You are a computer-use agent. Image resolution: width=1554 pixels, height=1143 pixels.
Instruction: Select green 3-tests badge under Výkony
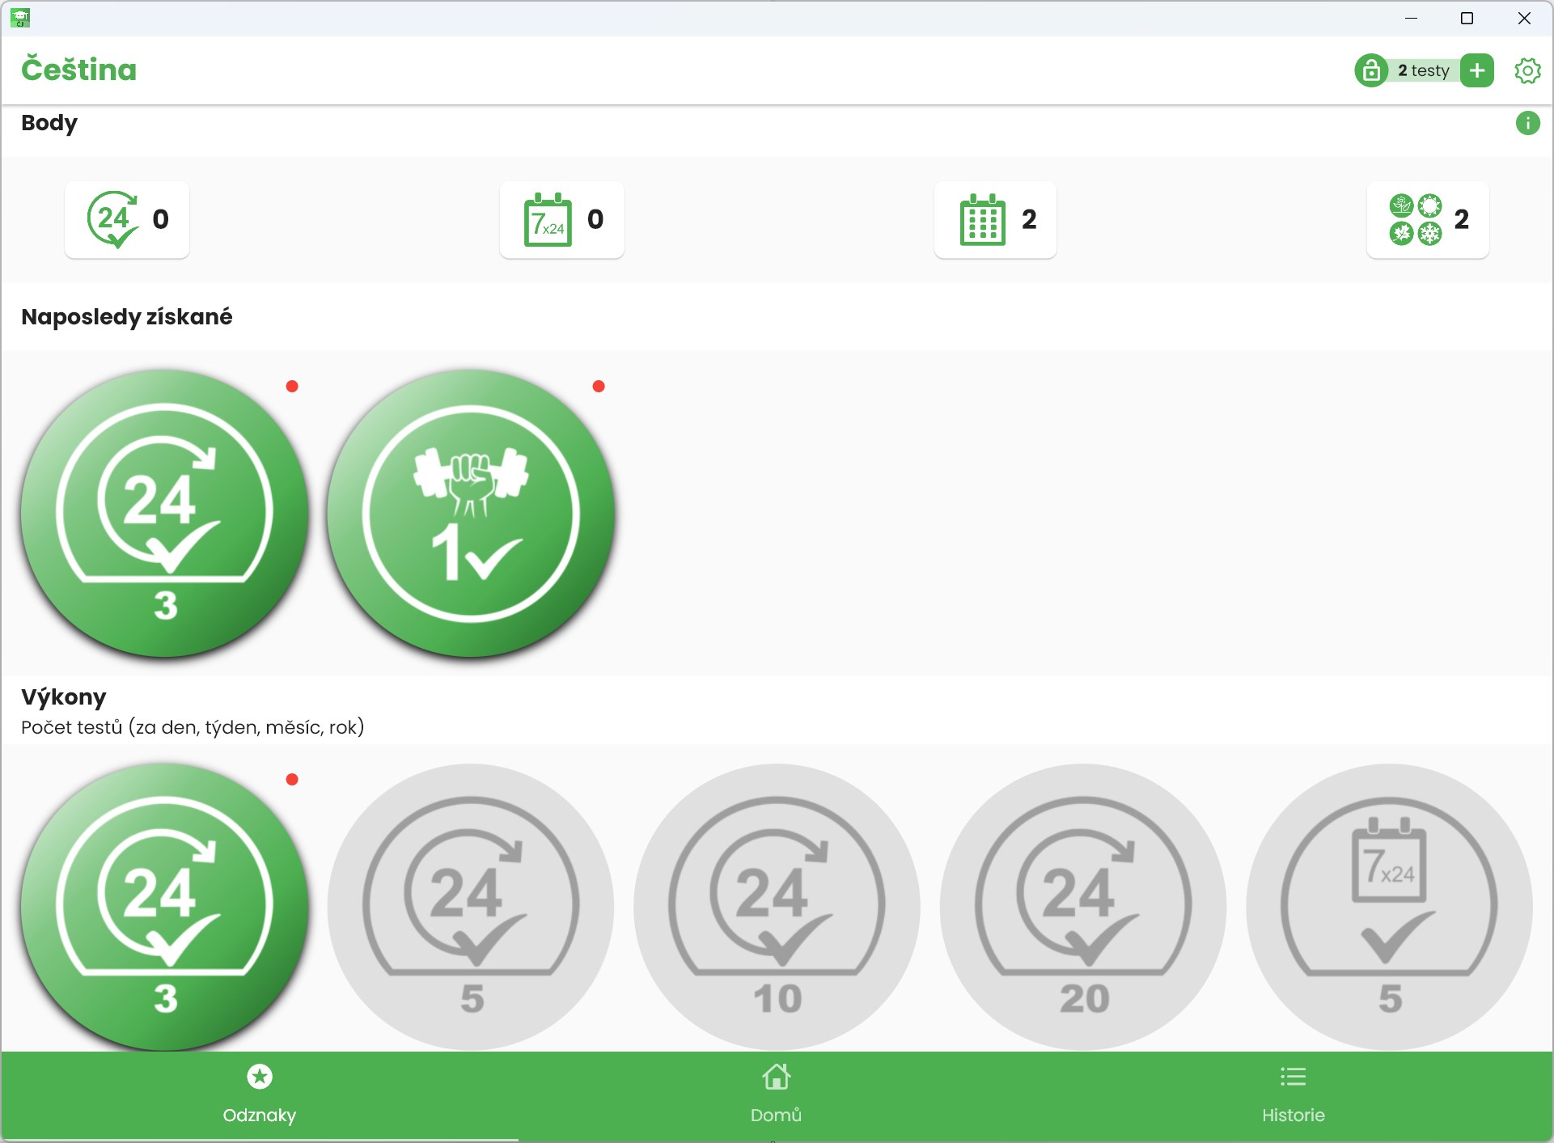(x=165, y=907)
